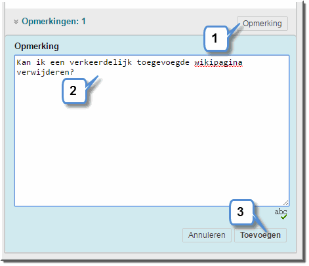The height and width of the screenshot is (266, 309).
Task: Select the bold Opmerking field label
Action: click(37, 46)
